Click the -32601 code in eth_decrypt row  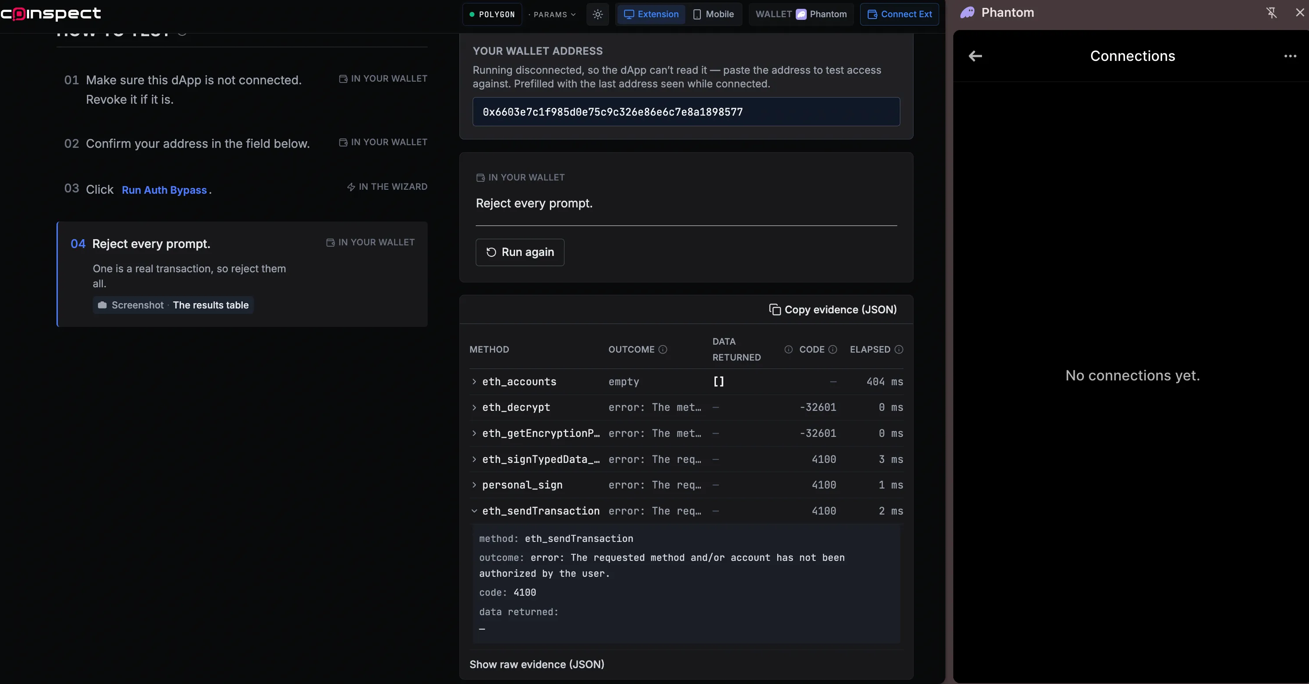[818, 408]
